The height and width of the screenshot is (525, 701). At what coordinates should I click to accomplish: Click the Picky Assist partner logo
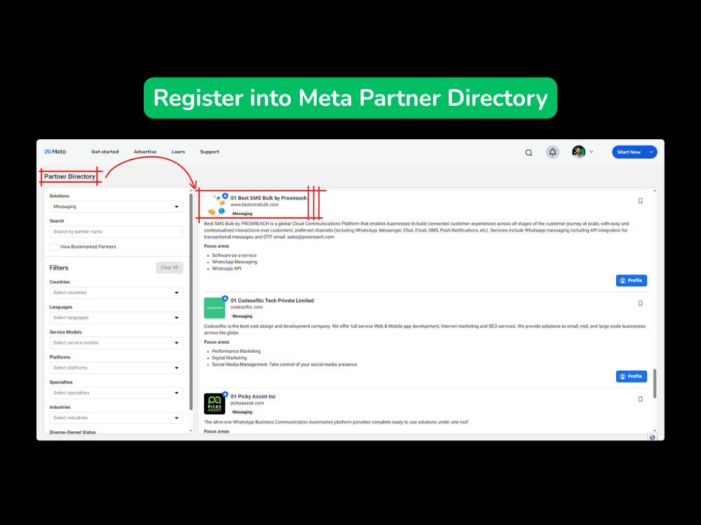click(215, 404)
